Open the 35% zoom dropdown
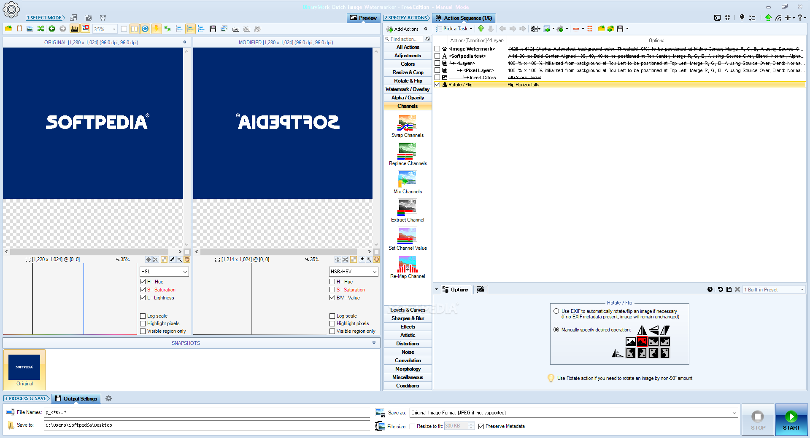810x438 pixels. [x=114, y=29]
